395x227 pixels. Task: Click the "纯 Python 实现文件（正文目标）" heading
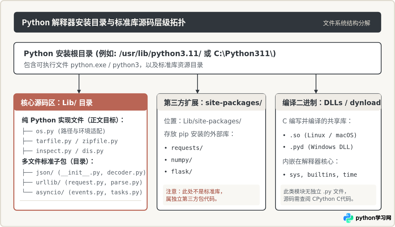[73, 120]
